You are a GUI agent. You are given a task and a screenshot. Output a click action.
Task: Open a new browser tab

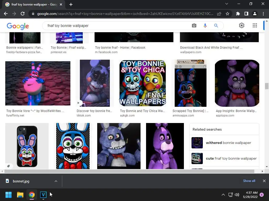point(71,4)
